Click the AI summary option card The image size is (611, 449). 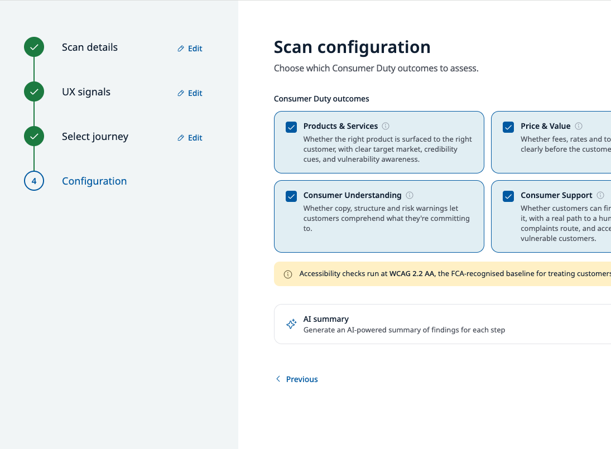click(442, 324)
